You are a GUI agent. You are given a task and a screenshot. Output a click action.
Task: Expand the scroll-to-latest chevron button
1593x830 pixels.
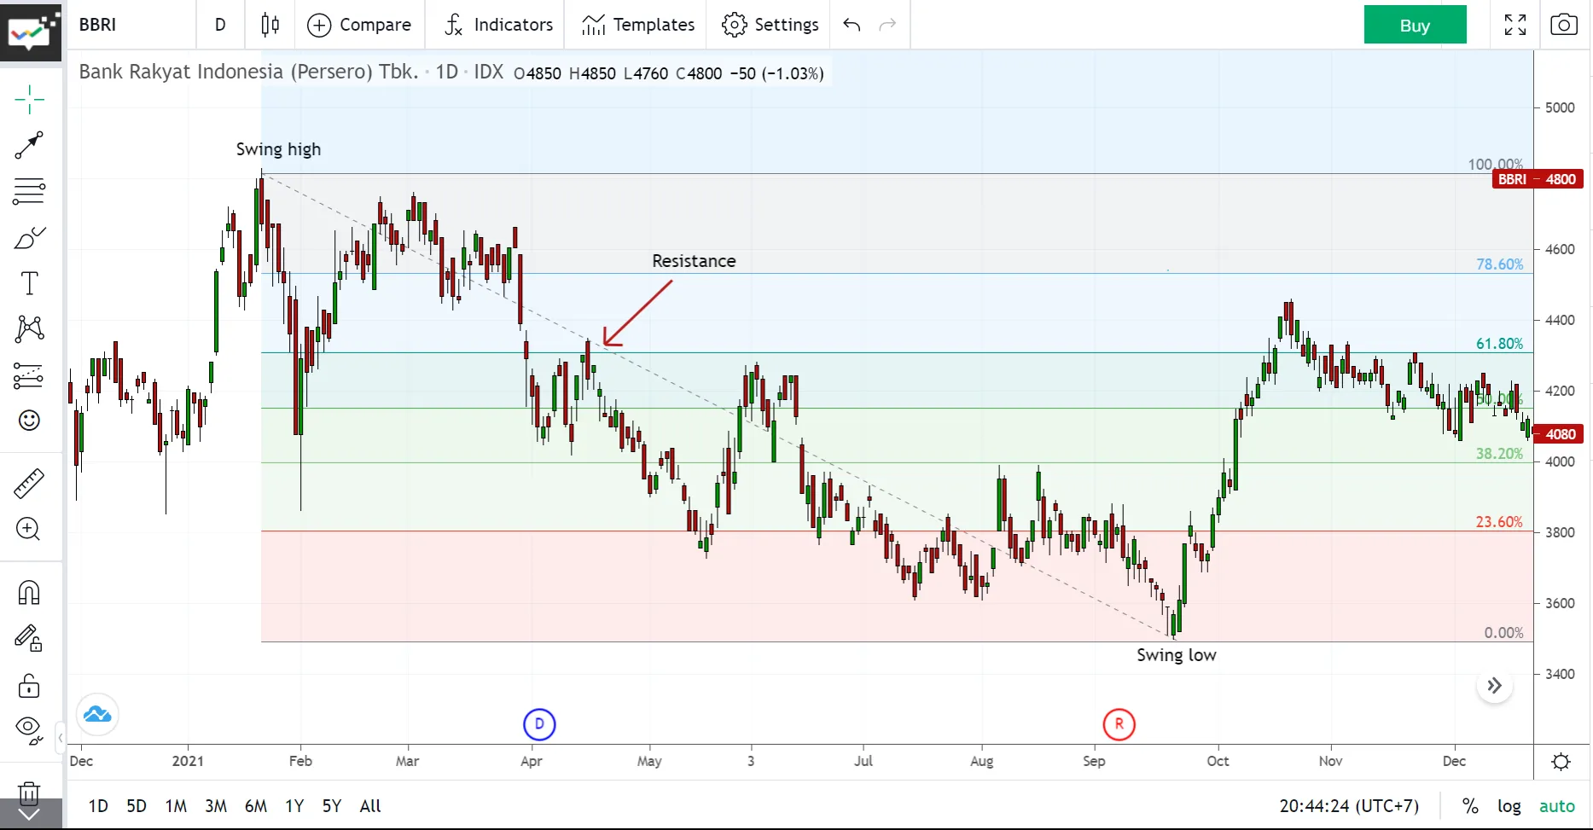tap(1494, 686)
